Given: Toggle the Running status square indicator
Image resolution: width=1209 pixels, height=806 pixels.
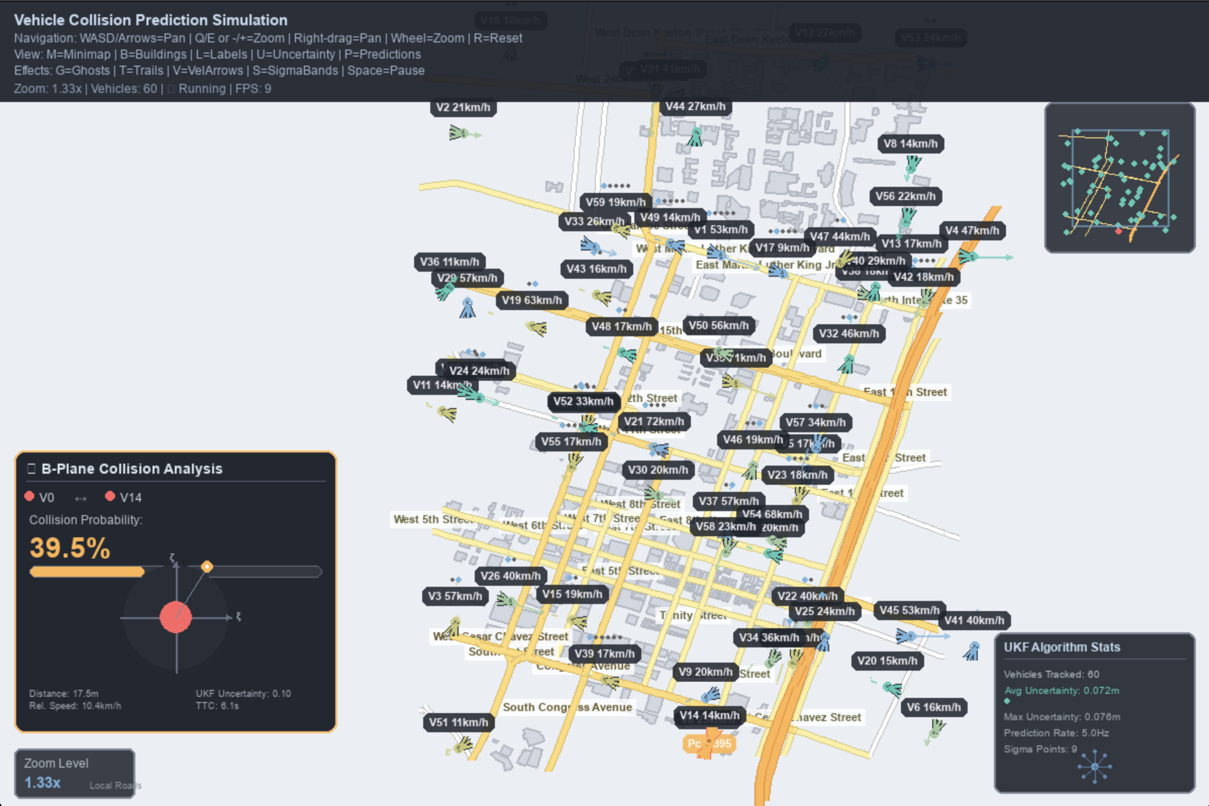Looking at the screenshot, I should click(171, 89).
